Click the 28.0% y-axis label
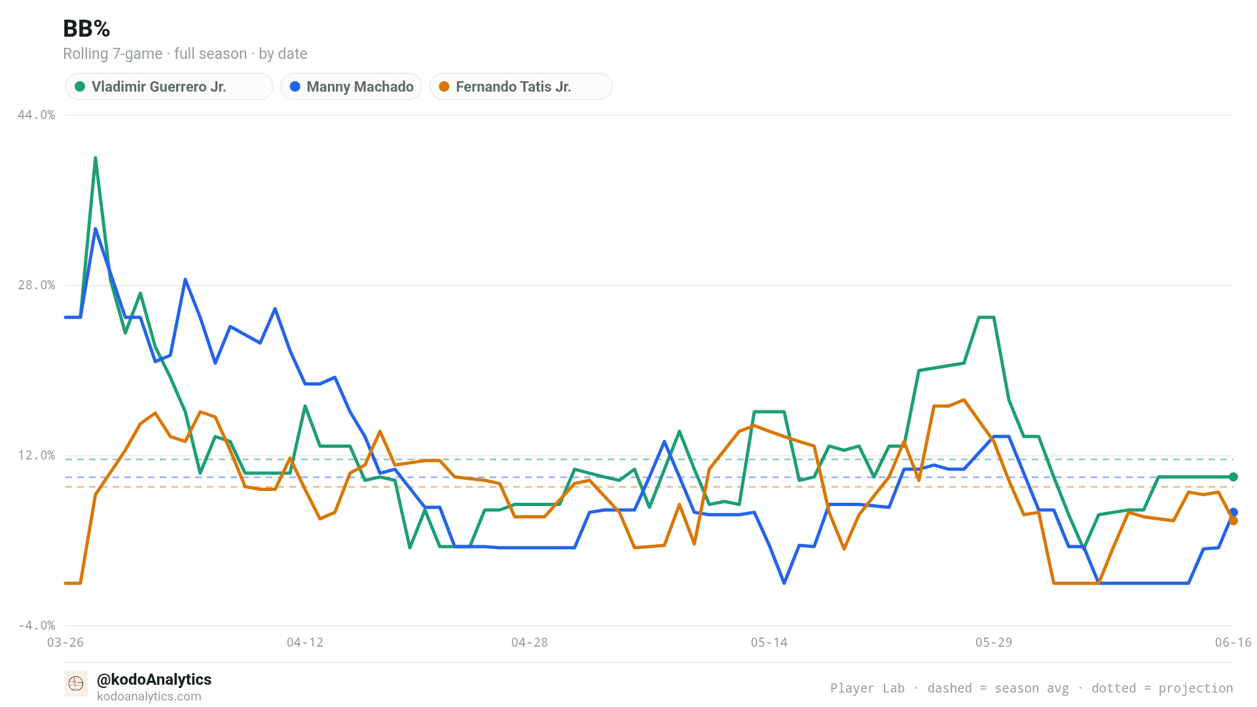This screenshot has width=1257, height=707. 37,285
